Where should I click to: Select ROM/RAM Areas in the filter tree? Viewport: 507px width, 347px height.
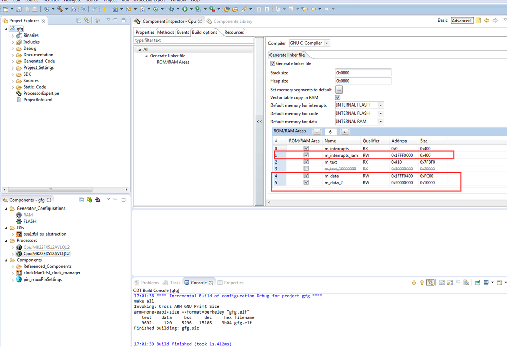(173, 62)
